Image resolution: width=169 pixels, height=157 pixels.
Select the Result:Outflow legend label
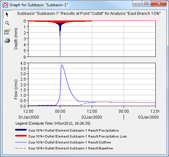(x=70, y=142)
